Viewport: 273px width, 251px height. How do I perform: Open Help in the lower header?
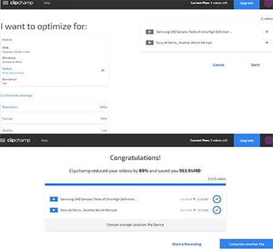point(44,141)
